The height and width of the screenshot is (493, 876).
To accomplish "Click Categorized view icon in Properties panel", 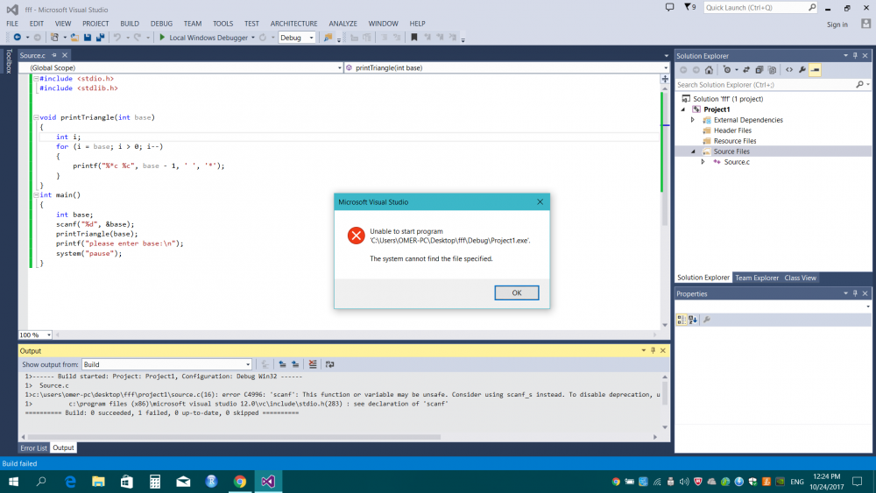I will (682, 320).
